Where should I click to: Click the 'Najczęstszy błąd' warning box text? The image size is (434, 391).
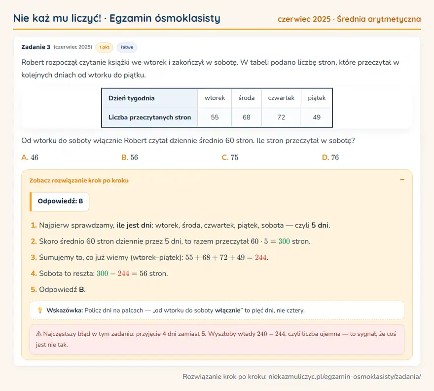coord(216,339)
